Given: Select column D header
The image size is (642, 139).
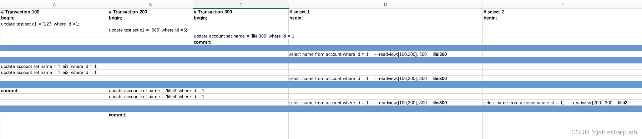Looking at the screenshot, I should click(385, 5).
